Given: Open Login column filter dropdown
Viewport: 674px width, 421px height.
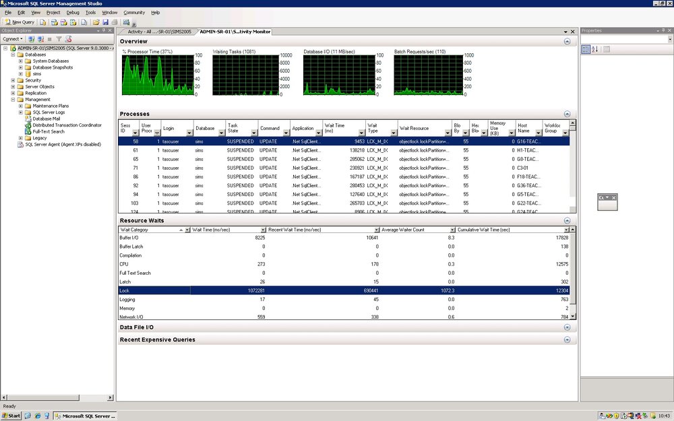Looking at the screenshot, I should click(x=189, y=133).
